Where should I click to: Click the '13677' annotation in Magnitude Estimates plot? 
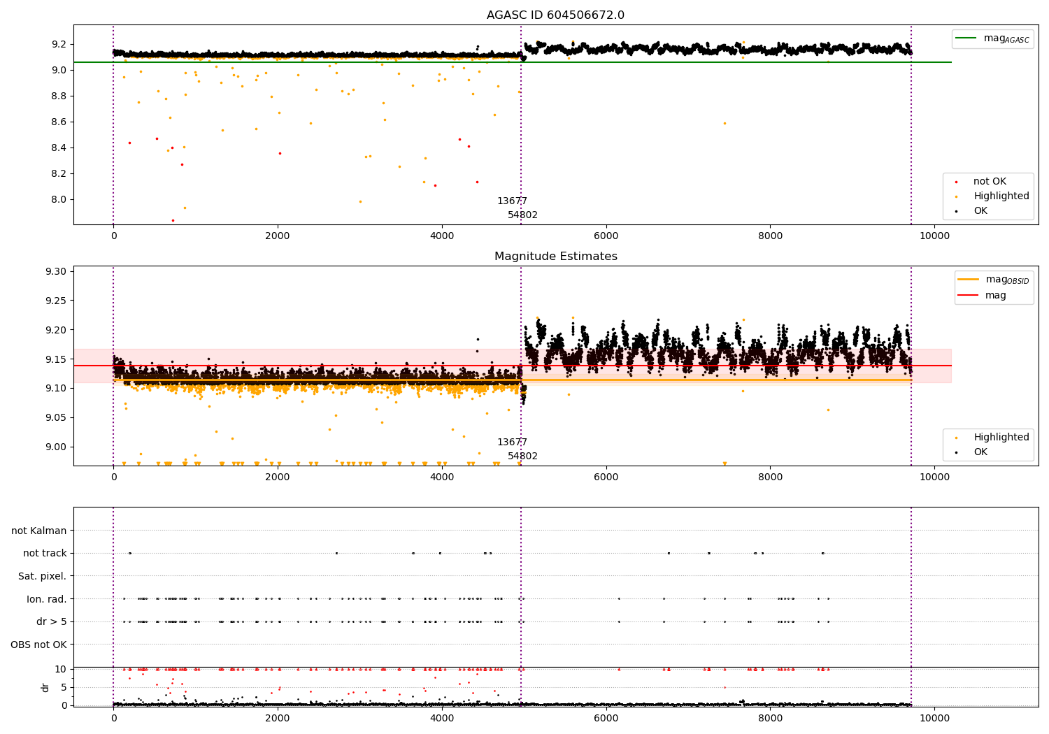pyautogui.click(x=512, y=442)
